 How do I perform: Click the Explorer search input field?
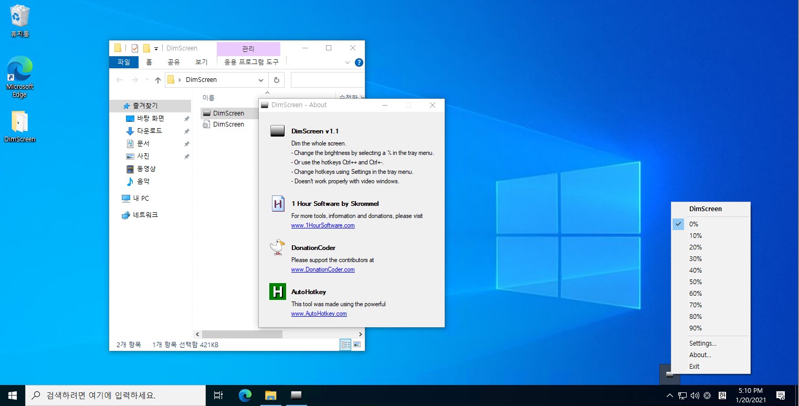tap(328, 80)
